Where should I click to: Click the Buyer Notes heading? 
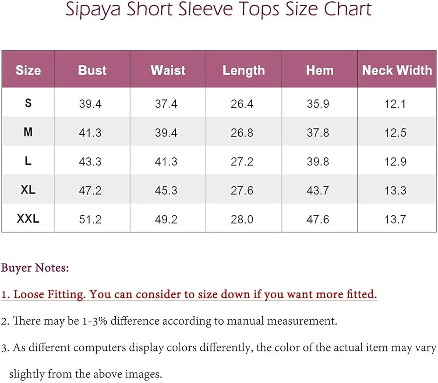point(35,268)
